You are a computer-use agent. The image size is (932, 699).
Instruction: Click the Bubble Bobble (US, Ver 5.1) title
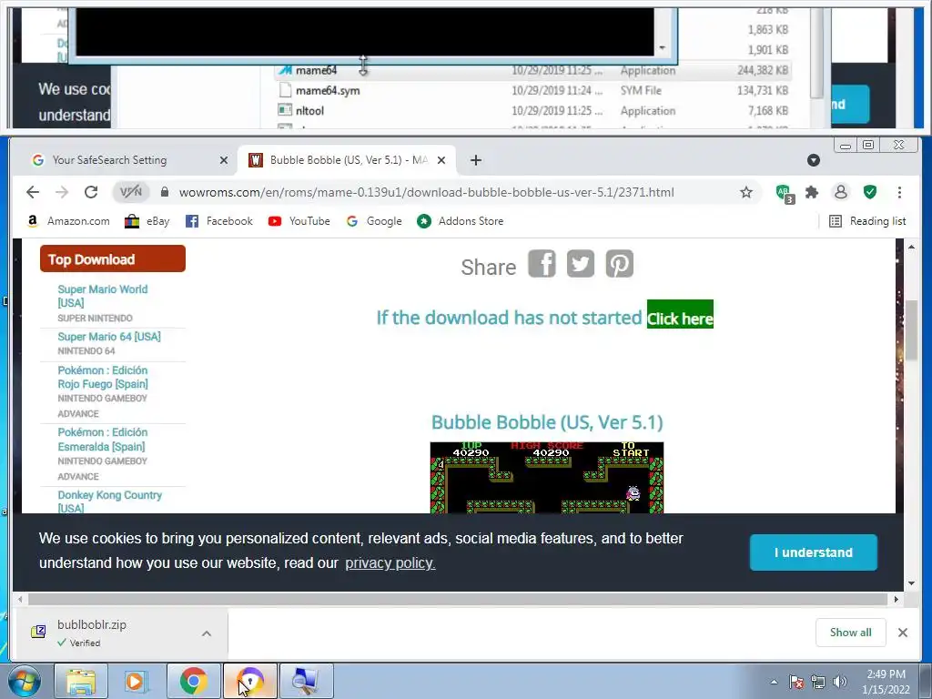pyautogui.click(x=547, y=422)
